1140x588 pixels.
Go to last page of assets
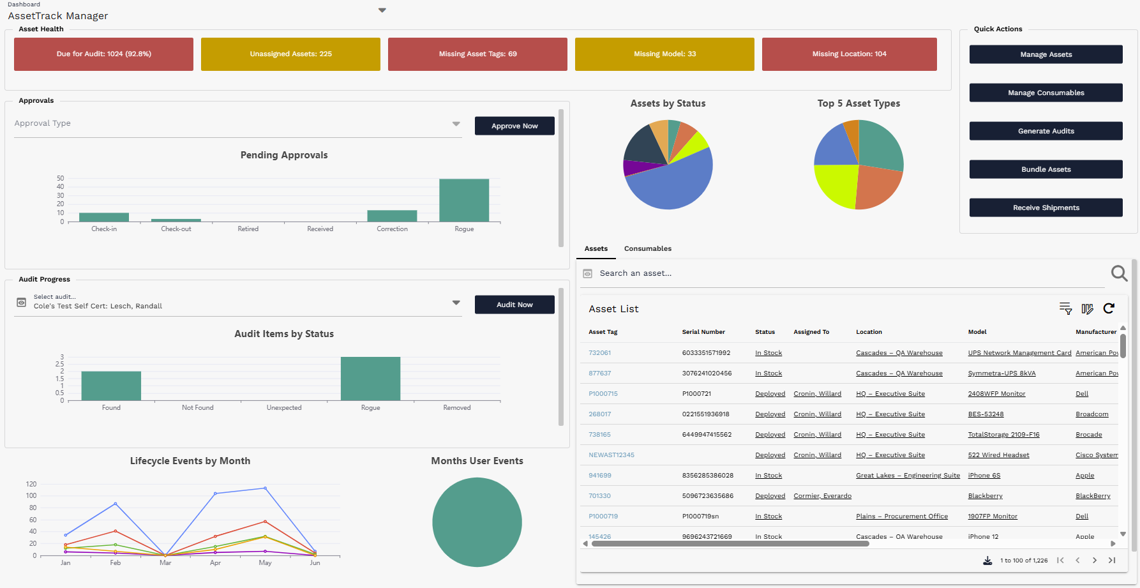(1112, 561)
